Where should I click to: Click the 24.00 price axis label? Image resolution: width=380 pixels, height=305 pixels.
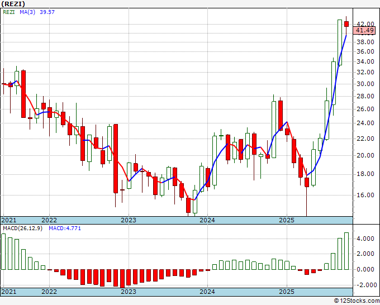(x=365, y=123)
